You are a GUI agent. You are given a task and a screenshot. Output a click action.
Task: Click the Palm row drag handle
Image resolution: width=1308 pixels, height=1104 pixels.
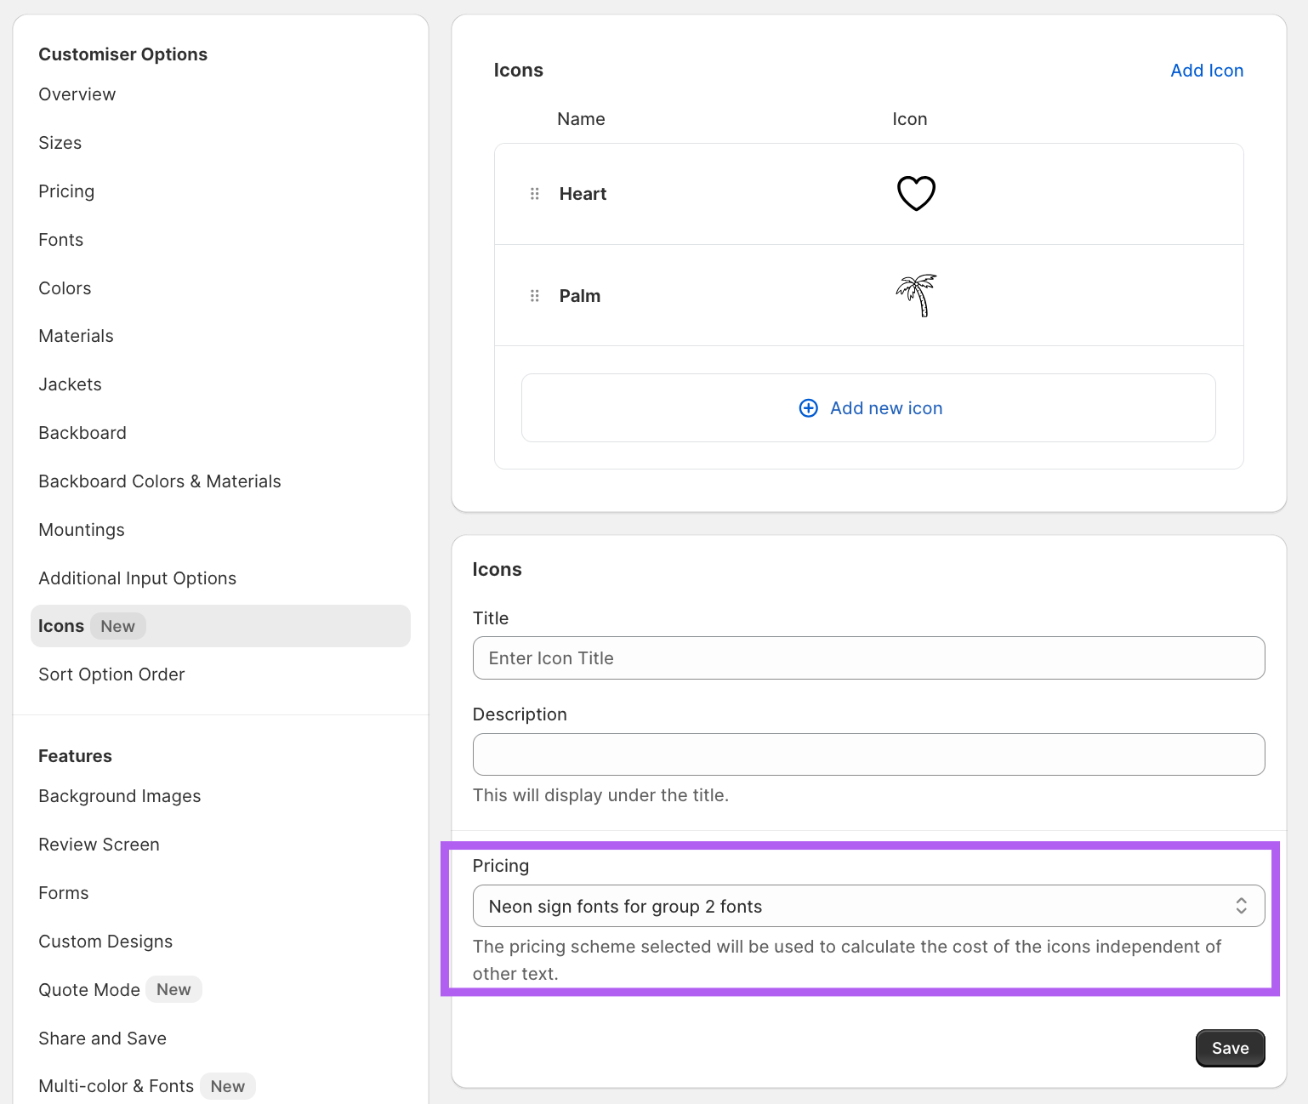(535, 296)
